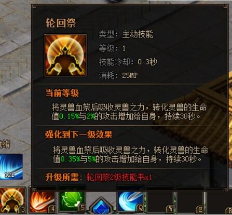Click the 消耗: 25MP line
232x215 pixels.
(118, 75)
